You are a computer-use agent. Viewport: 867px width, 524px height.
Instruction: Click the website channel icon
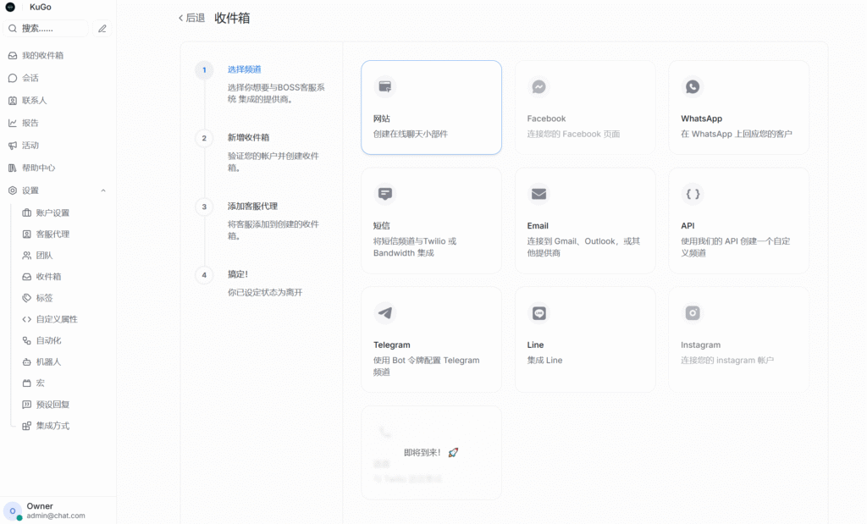pos(385,86)
